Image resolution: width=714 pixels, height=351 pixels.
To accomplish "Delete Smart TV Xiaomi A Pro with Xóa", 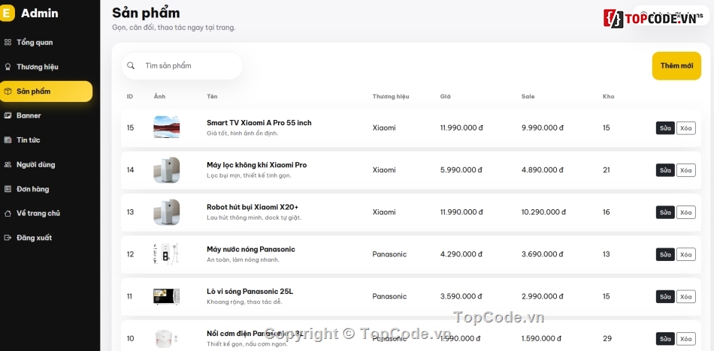I will (x=685, y=128).
